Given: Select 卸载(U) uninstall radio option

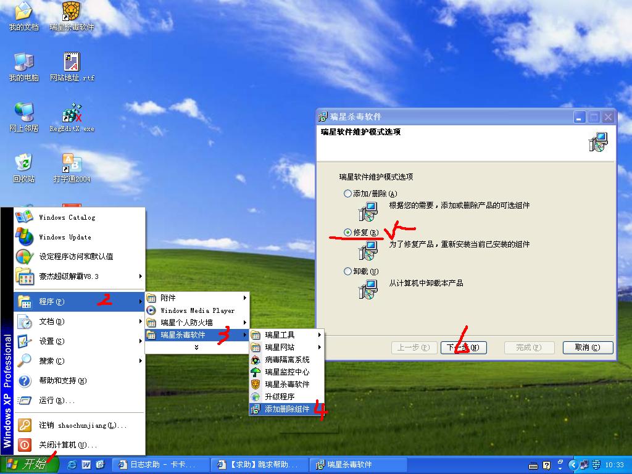Looking at the screenshot, I should tap(348, 272).
